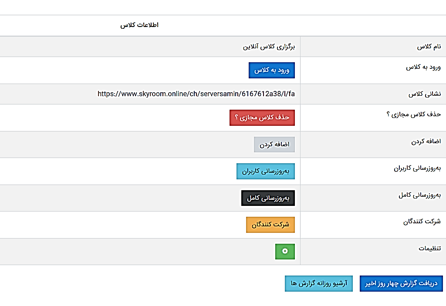Click the نشانی کلاس row label
446x306 pixels.
tap(425, 94)
